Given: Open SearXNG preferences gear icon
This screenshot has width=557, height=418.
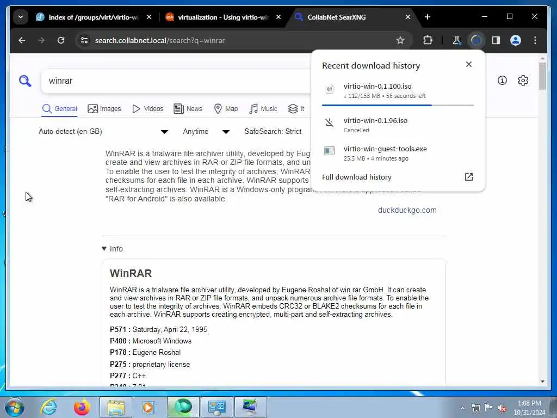Looking at the screenshot, I should pyautogui.click(x=523, y=81).
